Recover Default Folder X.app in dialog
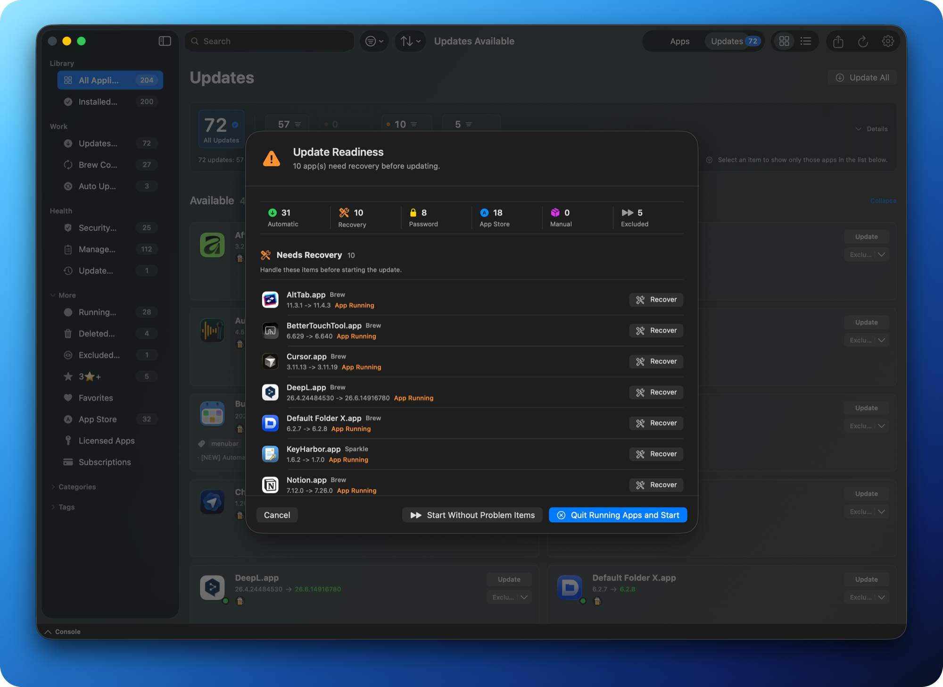The image size is (943, 687). click(656, 423)
